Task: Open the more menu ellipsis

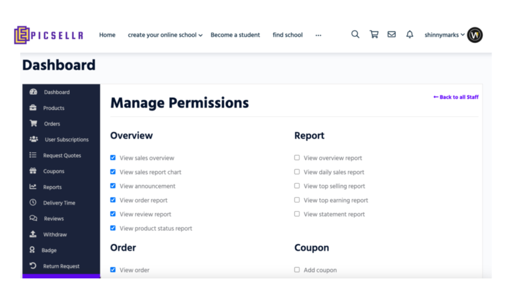Action: (319, 35)
